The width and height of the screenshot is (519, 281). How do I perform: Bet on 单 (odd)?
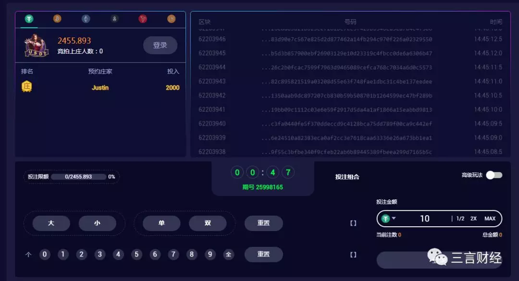click(x=161, y=223)
